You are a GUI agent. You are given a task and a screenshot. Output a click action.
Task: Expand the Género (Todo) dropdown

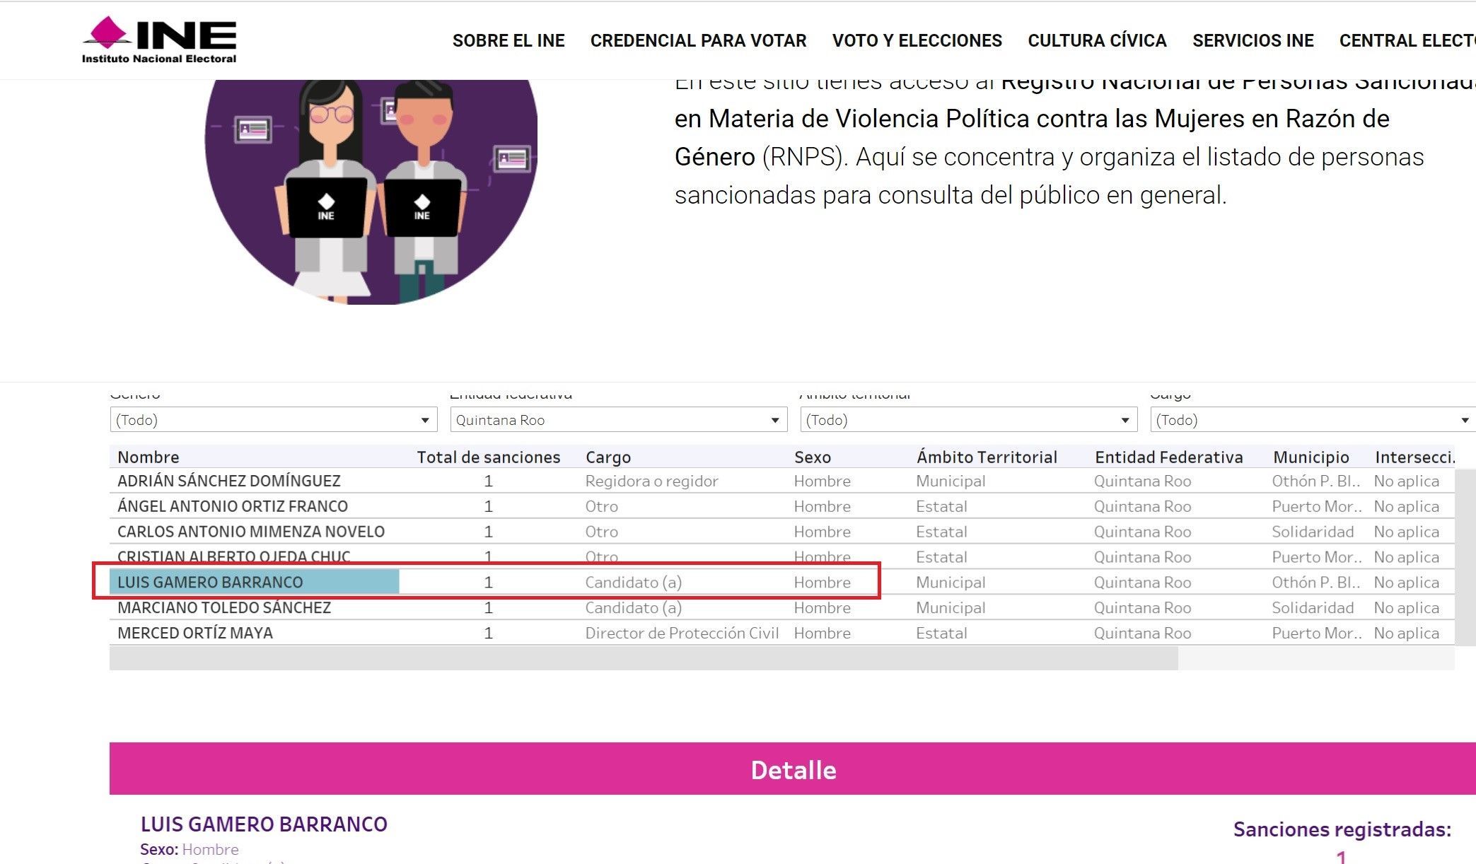(273, 420)
